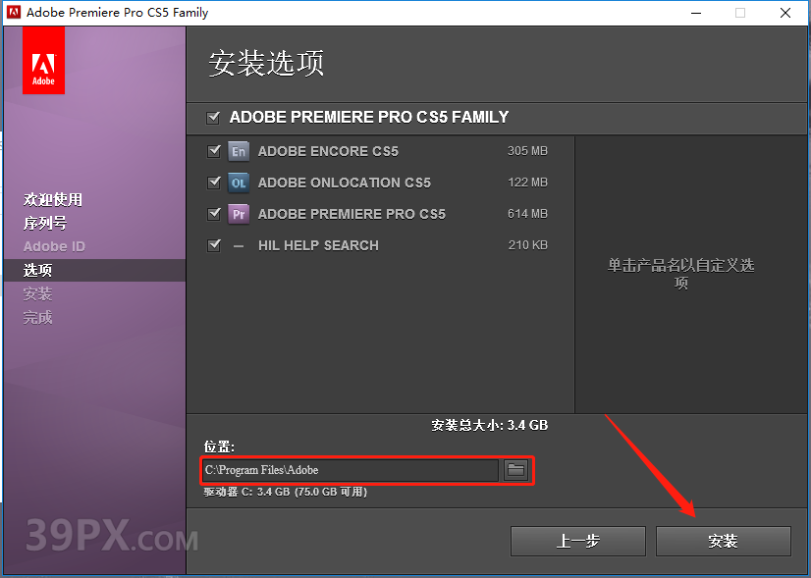Click the red Adobe logo in sidebar
The image size is (811, 578).
42,59
